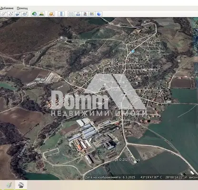Start the Record a Tour tool
This screenshot has height=190, width=198.
coord(25,14)
